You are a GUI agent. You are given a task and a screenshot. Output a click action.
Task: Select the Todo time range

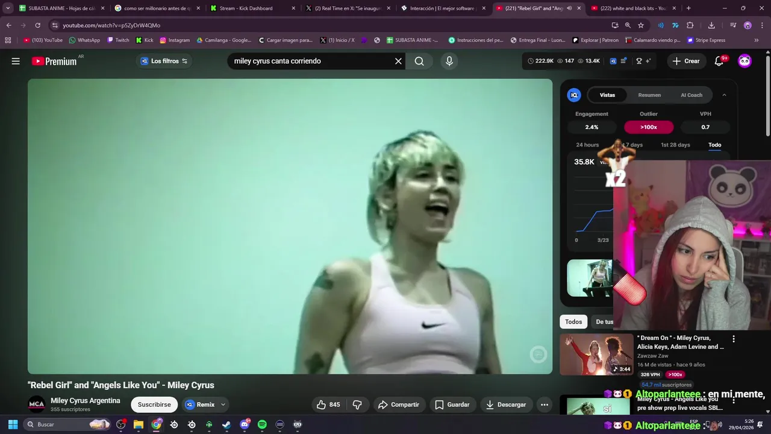coord(714,145)
